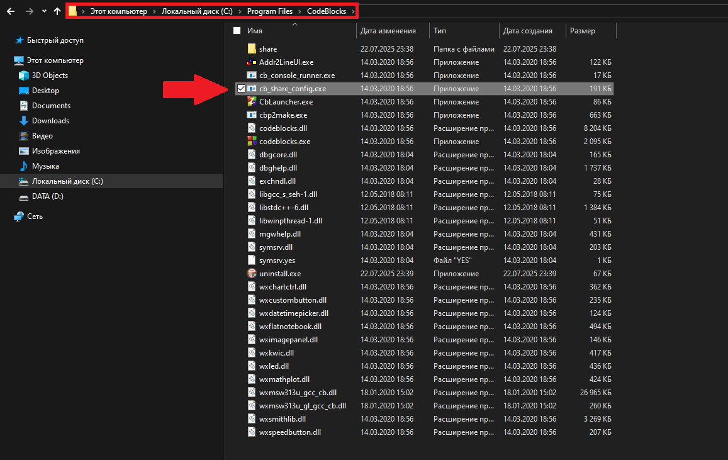Click CodeBlocks breadcrumb in address bar
This screenshot has height=460, width=728.
click(327, 11)
